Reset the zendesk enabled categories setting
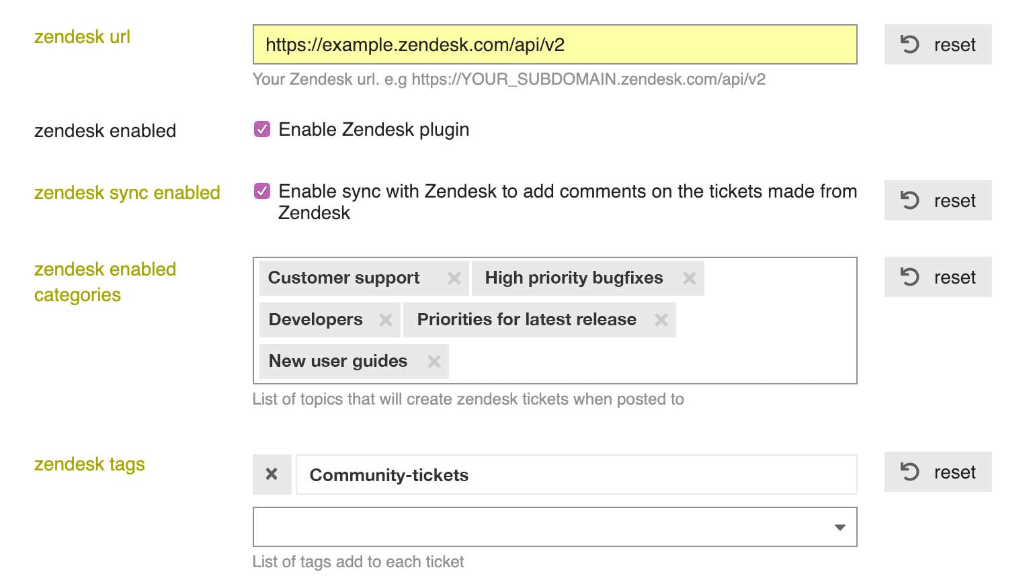This screenshot has width=1027, height=586. pyautogui.click(x=938, y=277)
